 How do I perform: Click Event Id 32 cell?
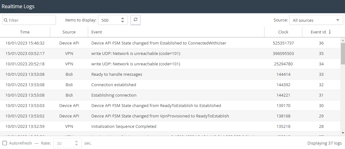pos(321,85)
